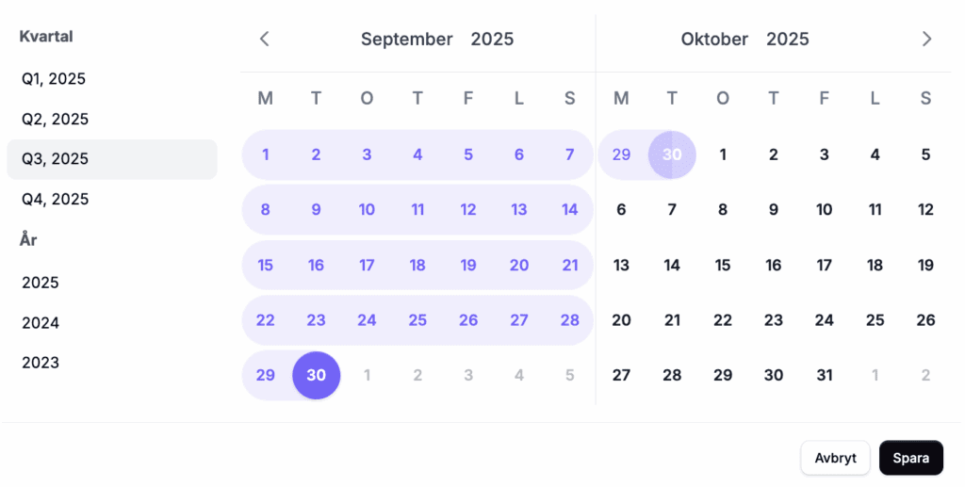Image resolution: width=965 pixels, height=487 pixels.
Task: Choose the Q3, 2025 preset
Action: tap(55, 159)
